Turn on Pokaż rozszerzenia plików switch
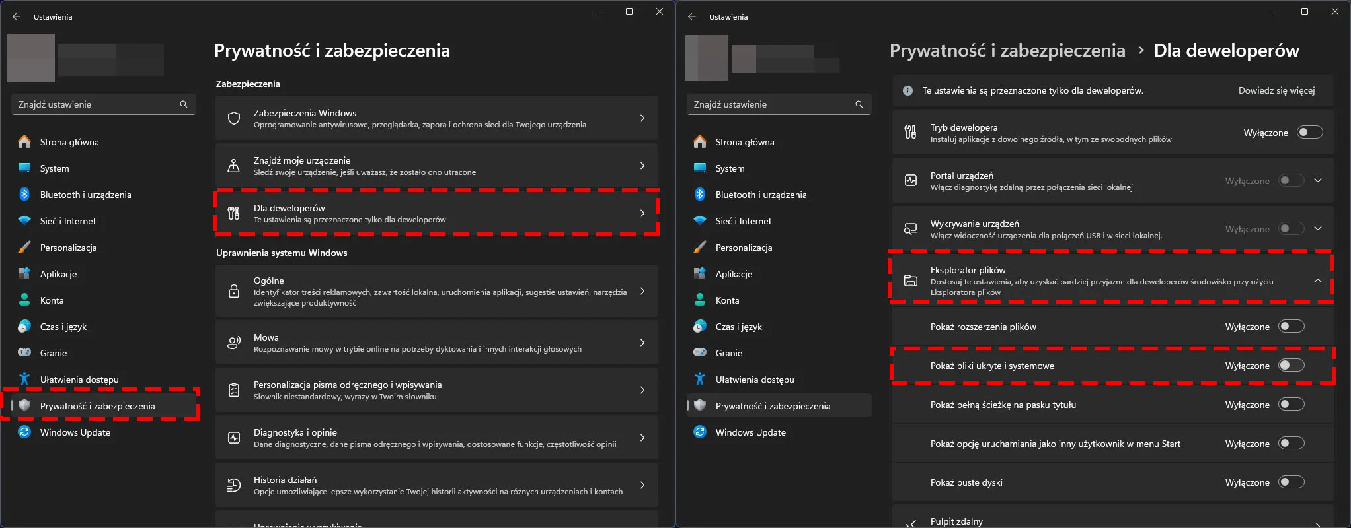The height and width of the screenshot is (528, 1351). tap(1292, 326)
